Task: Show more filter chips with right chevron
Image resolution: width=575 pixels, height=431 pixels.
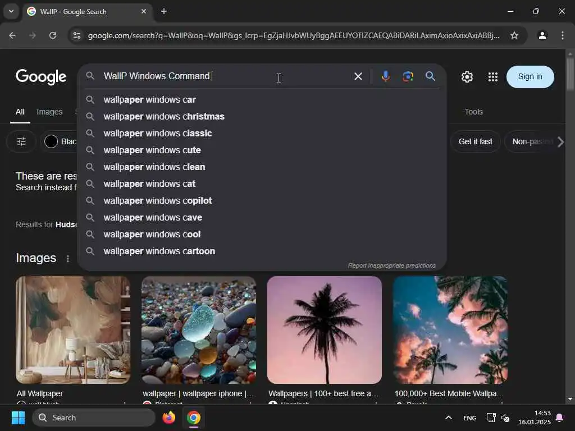Action: point(560,142)
